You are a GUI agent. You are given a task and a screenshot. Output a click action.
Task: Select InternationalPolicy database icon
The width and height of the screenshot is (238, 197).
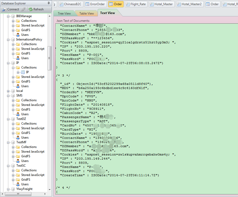click(13, 39)
